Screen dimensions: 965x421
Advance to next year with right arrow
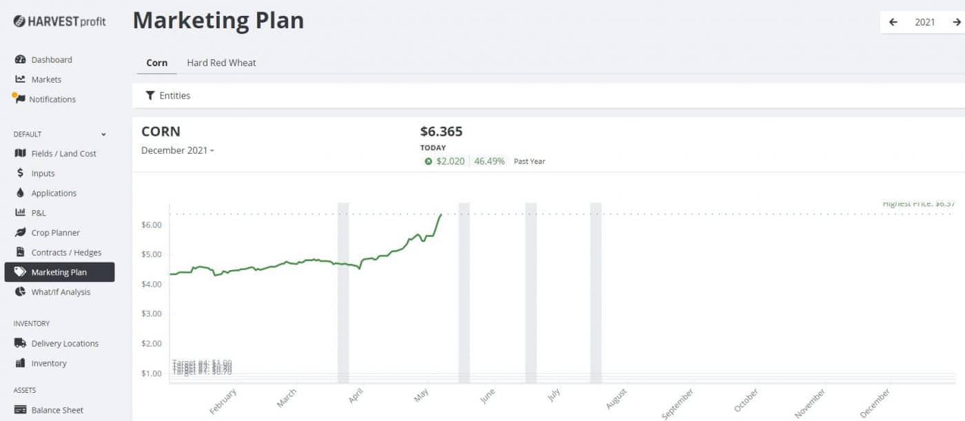957,22
